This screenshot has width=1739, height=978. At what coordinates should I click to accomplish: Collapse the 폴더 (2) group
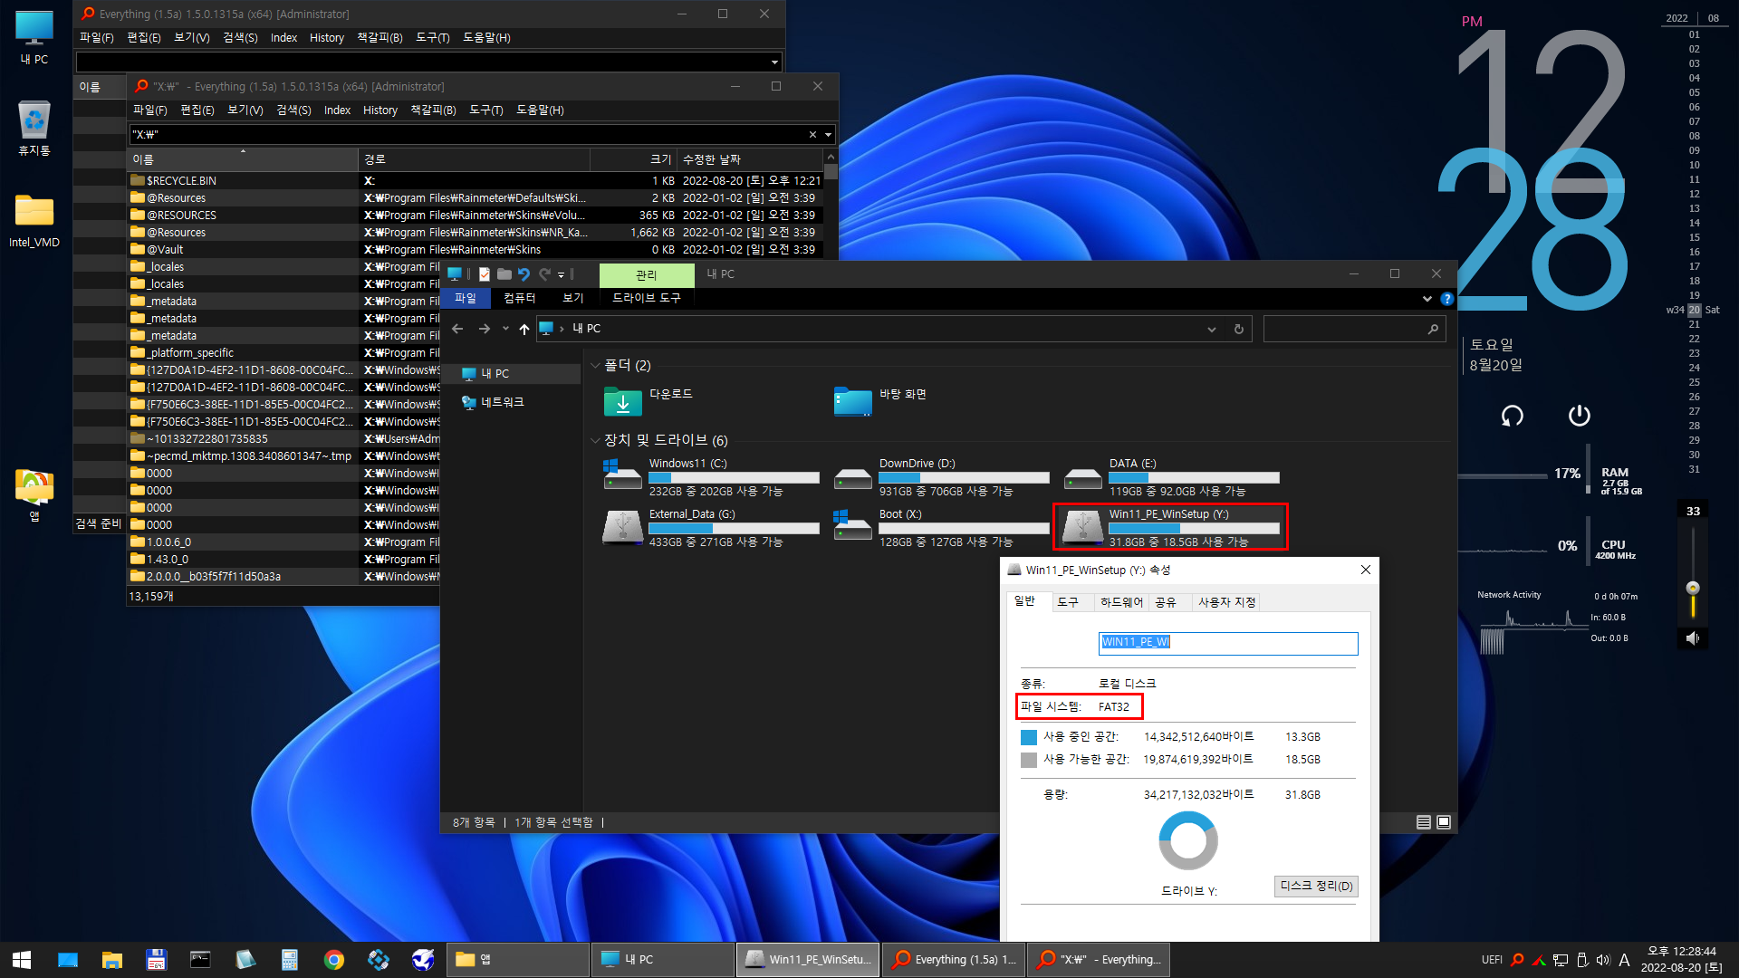595,366
